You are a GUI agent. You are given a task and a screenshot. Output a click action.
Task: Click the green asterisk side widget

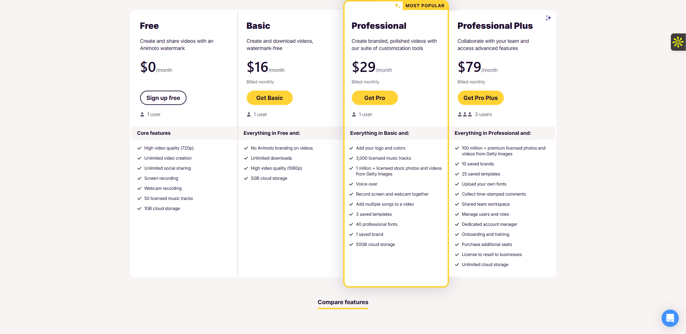(678, 42)
